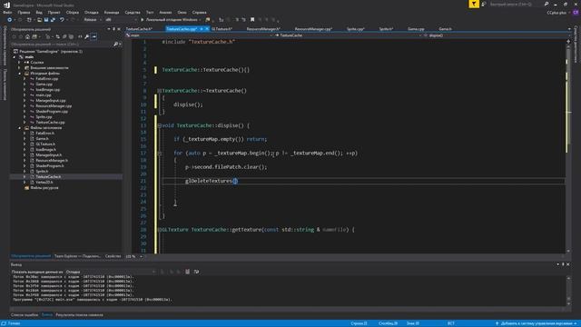Collapse the main project node
The height and width of the screenshot is (327, 581).
pos(15,57)
